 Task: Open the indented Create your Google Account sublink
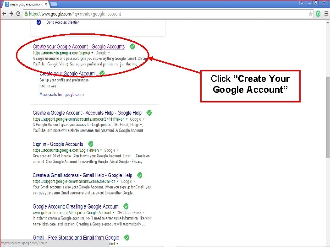point(67,74)
